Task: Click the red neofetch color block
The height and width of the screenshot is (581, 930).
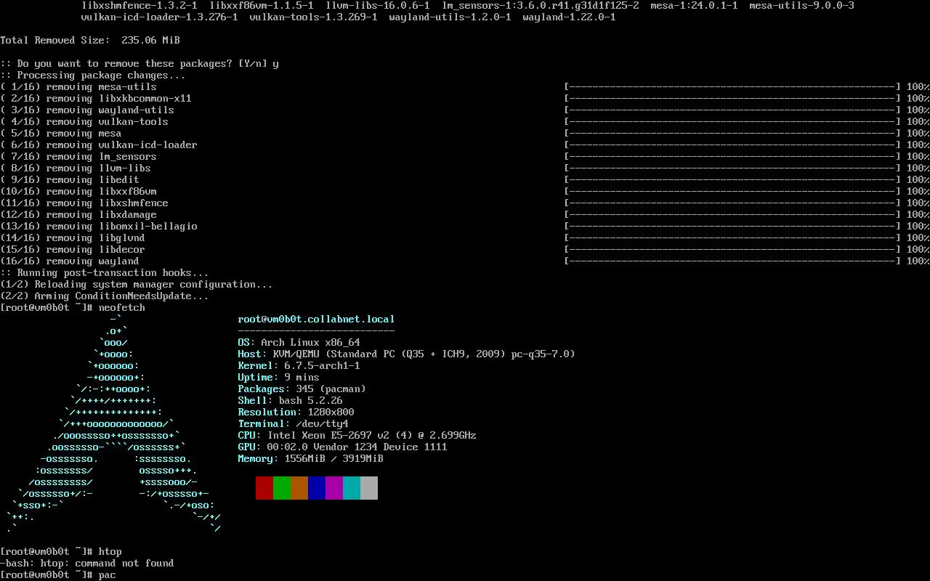Action: pos(264,488)
